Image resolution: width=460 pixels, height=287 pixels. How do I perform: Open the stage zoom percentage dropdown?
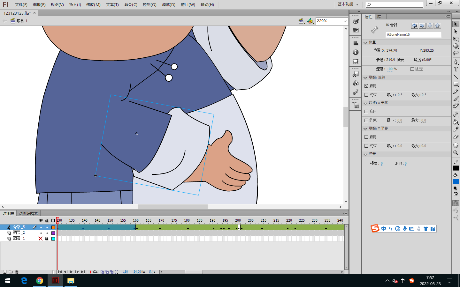(x=345, y=21)
